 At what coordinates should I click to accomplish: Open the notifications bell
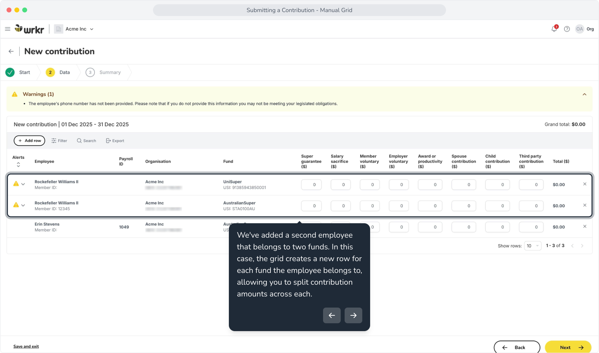554,29
